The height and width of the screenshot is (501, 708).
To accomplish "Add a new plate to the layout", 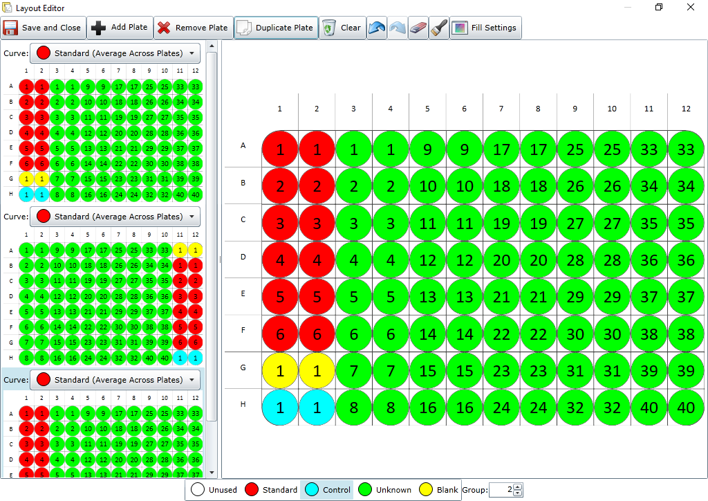I will [x=120, y=28].
